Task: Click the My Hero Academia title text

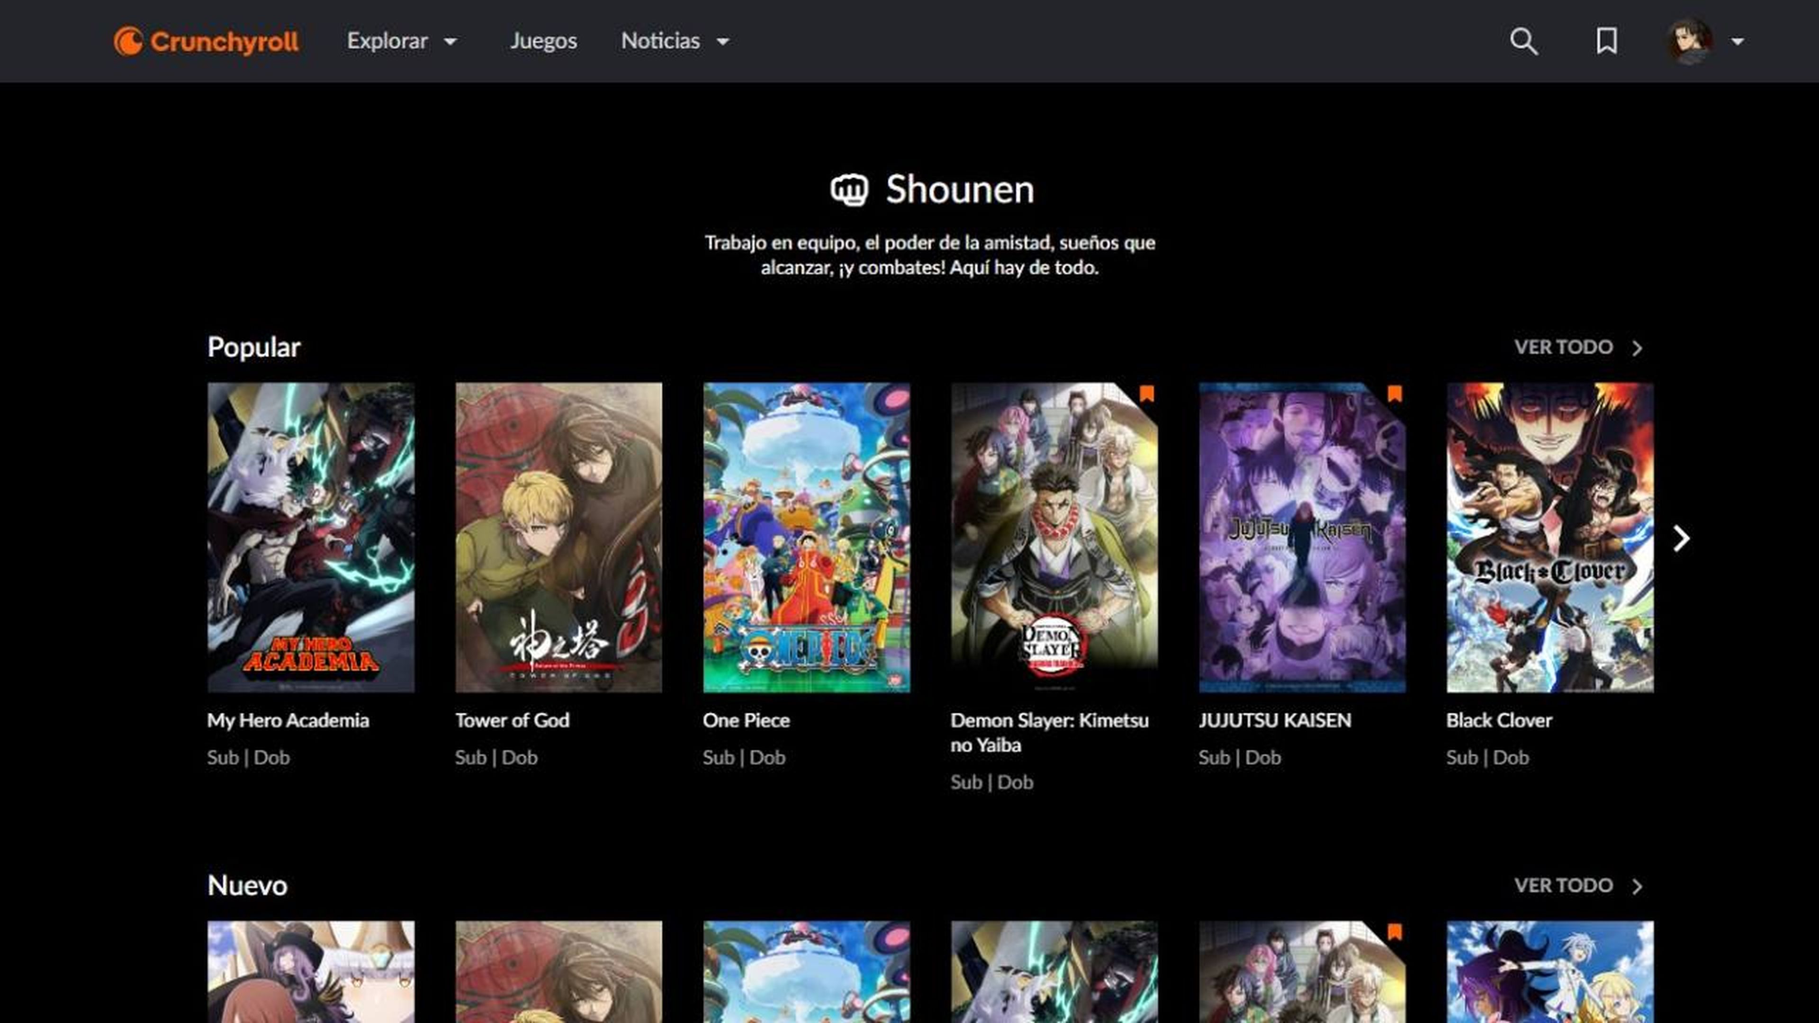Action: tap(288, 720)
